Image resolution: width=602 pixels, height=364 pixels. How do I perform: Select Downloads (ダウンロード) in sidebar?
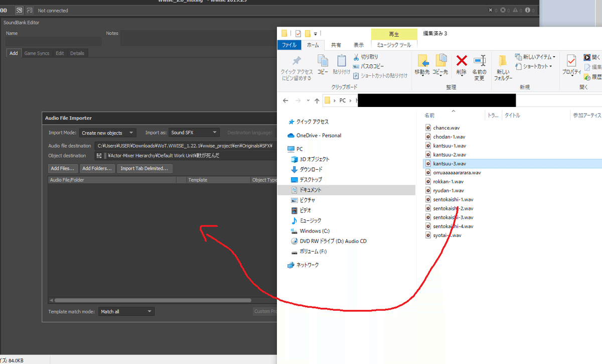[x=307, y=170]
